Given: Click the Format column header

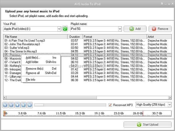Looking at the screenshot, I should (x=115, y=37).
